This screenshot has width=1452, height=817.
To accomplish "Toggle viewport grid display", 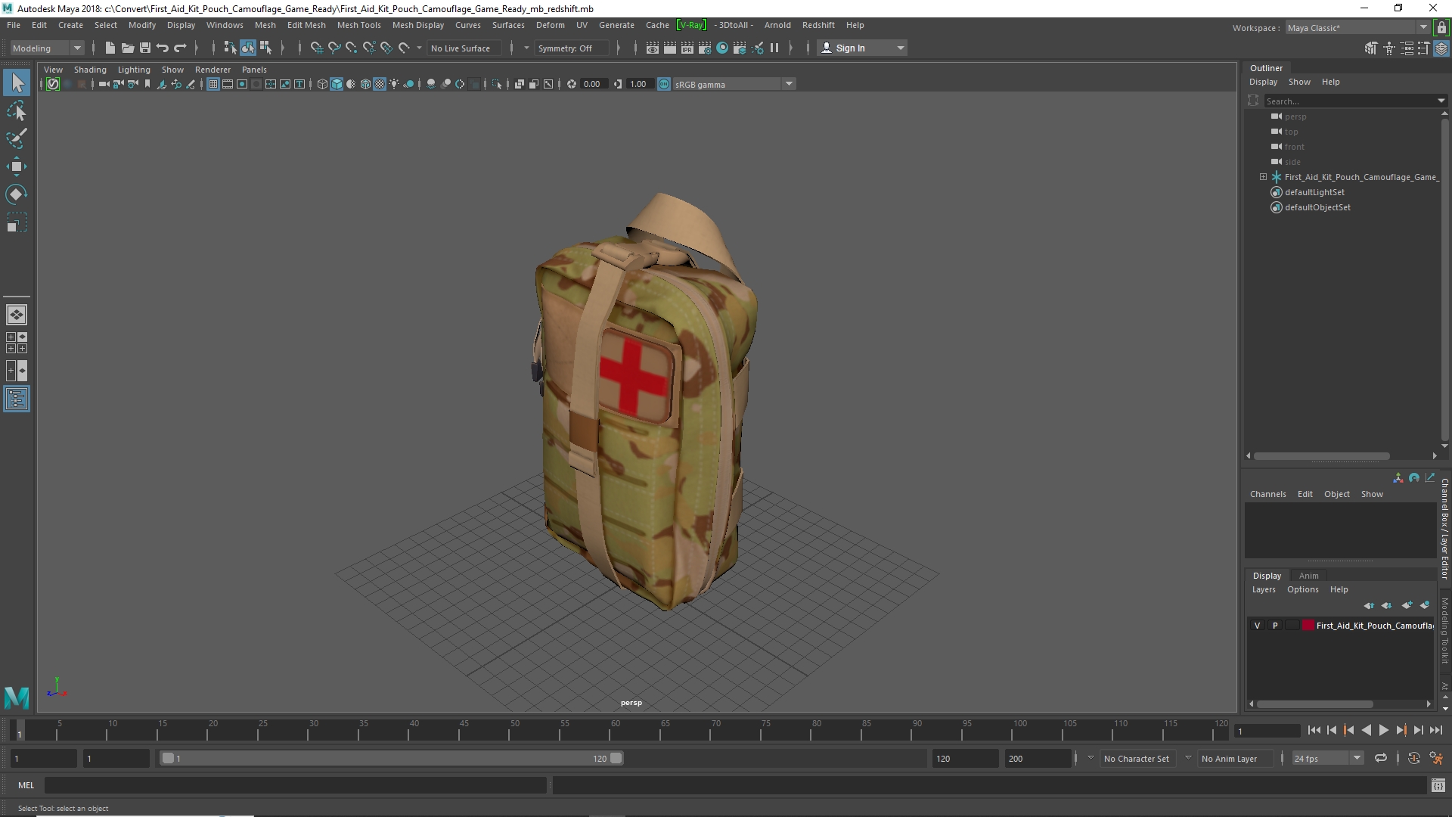I will (213, 84).
